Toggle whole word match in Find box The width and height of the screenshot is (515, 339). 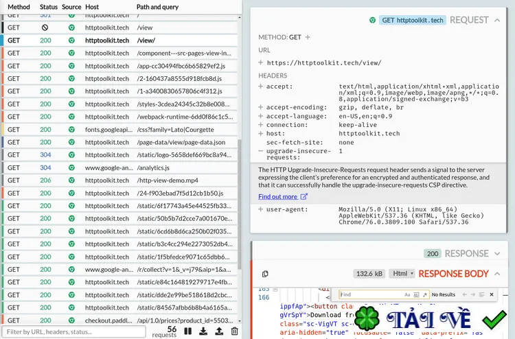click(x=416, y=294)
